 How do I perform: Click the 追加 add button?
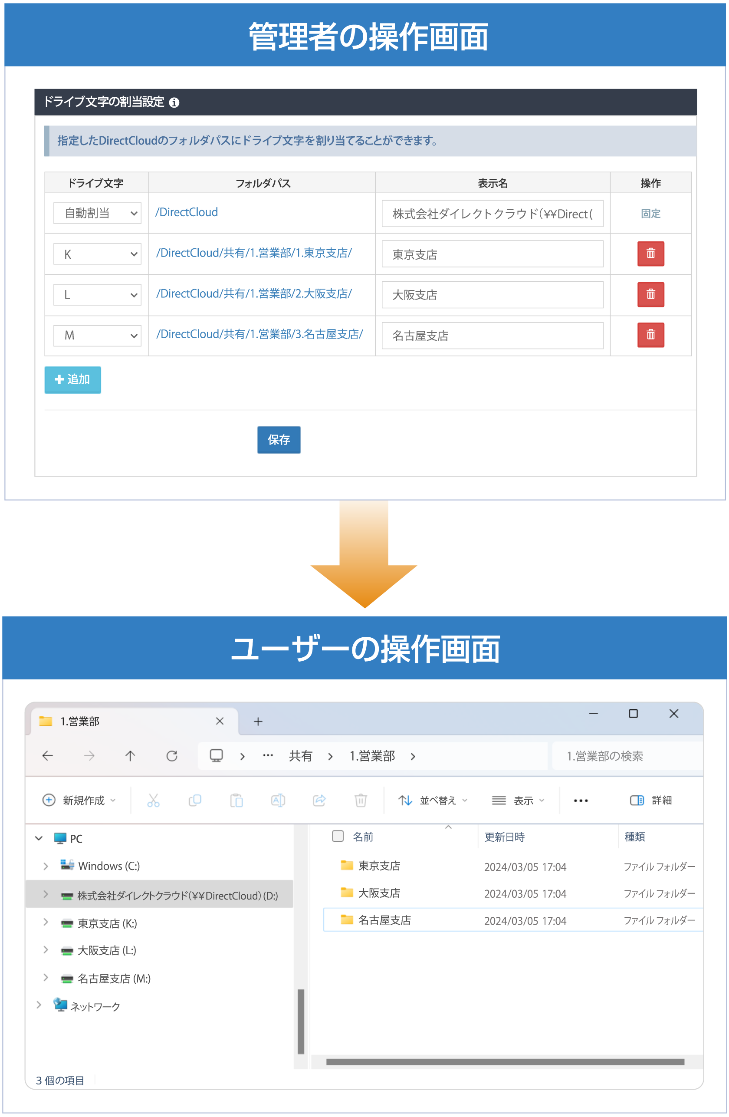click(x=72, y=379)
